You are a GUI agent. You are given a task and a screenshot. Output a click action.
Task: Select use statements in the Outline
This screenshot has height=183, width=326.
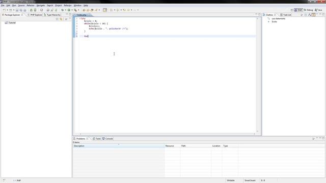pos(279,19)
